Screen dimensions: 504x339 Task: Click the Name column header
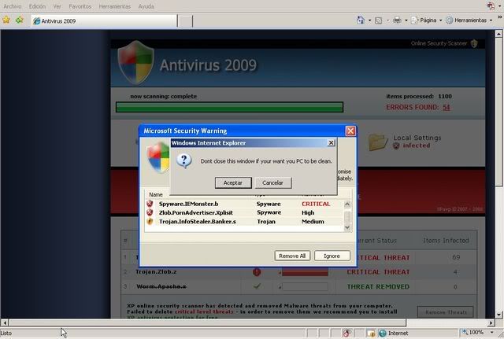click(x=156, y=195)
